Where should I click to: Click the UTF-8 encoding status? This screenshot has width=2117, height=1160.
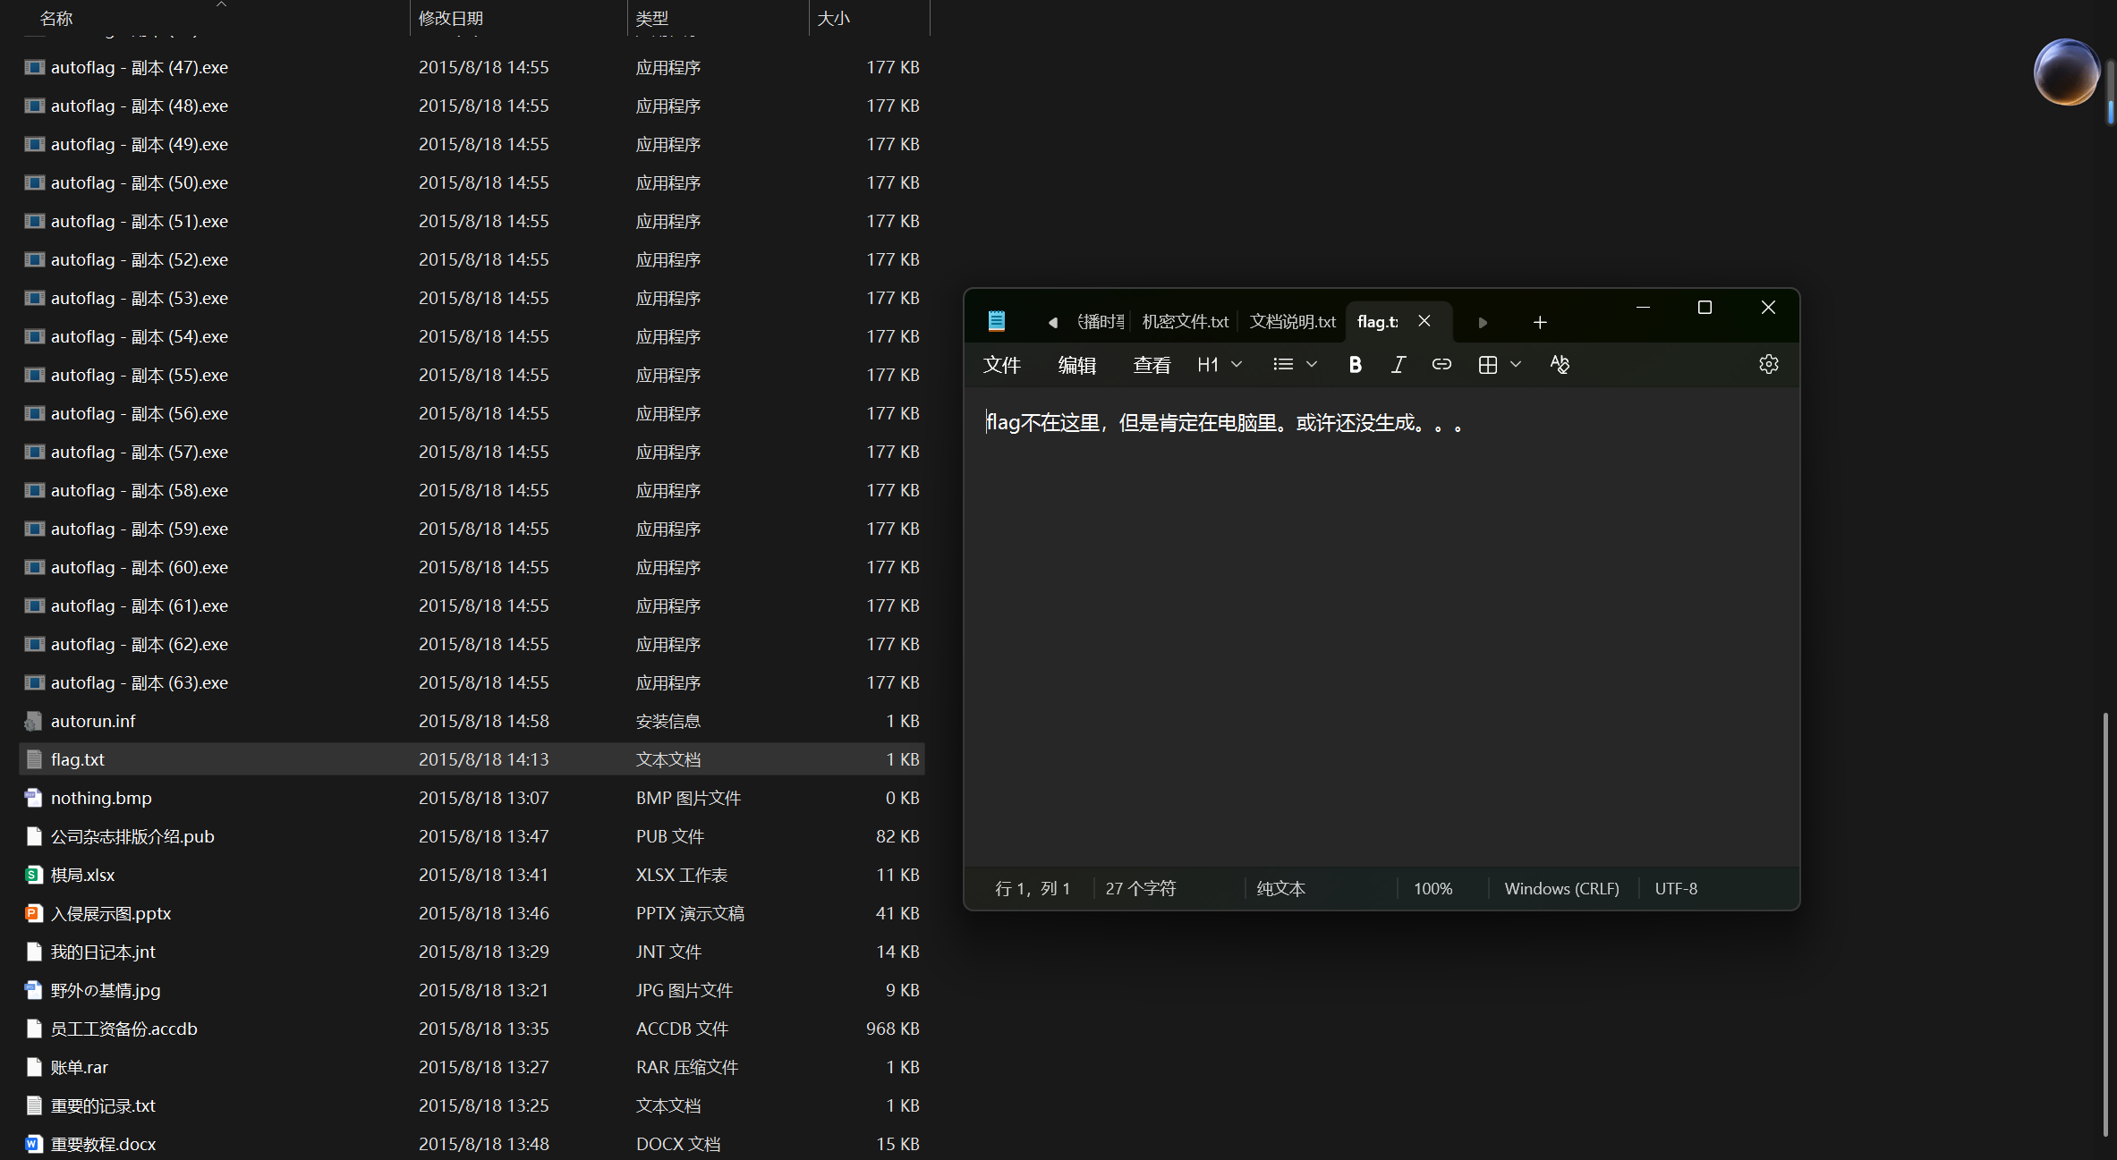click(x=1675, y=889)
